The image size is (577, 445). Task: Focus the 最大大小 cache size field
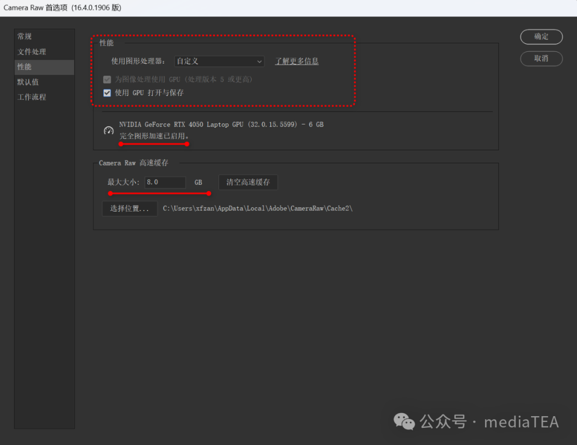pos(165,182)
